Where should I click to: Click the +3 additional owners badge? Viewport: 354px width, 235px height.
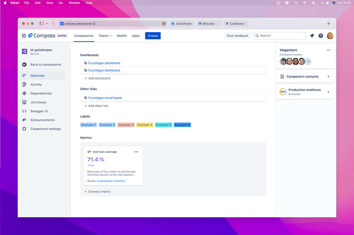pyautogui.click(x=308, y=61)
